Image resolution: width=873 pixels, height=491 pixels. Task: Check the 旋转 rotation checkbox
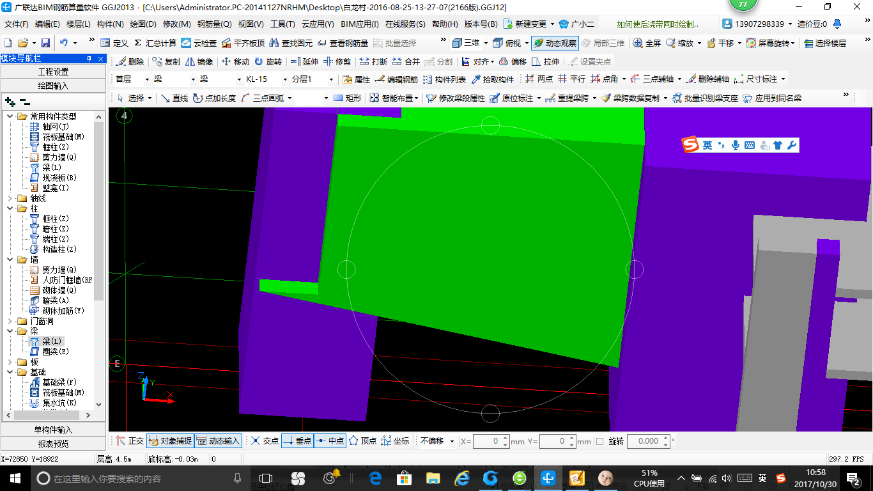click(x=599, y=441)
